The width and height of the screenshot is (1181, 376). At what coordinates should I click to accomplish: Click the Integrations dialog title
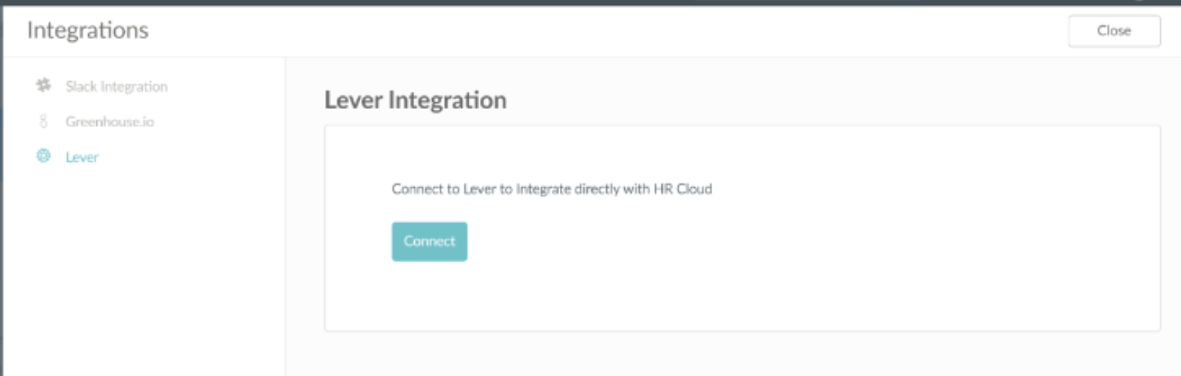coord(87,30)
